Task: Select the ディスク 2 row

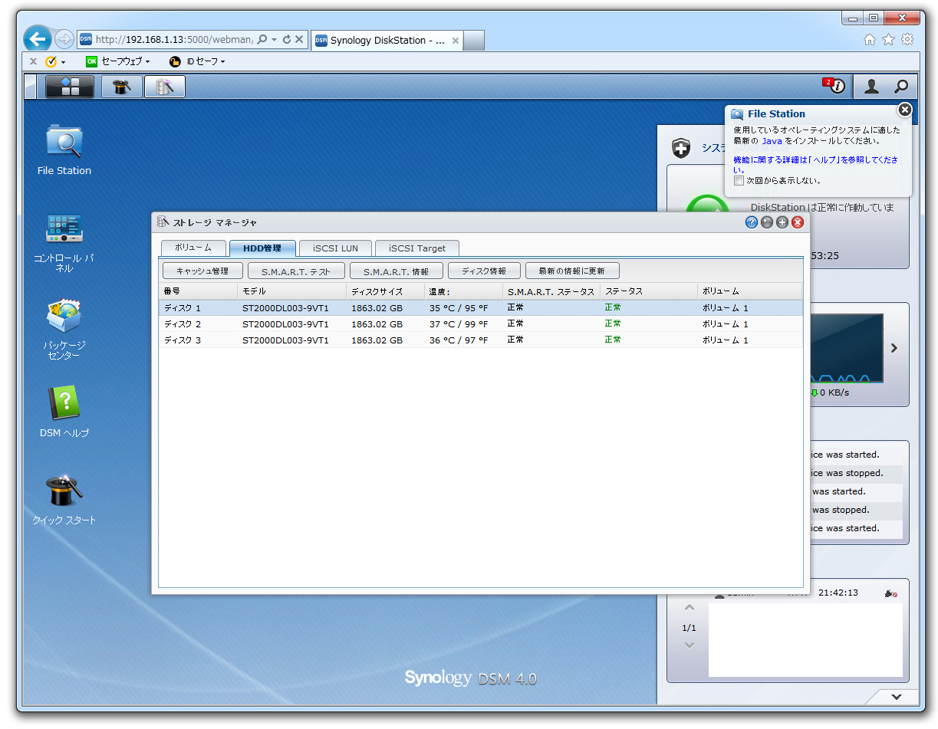Action: [x=481, y=323]
